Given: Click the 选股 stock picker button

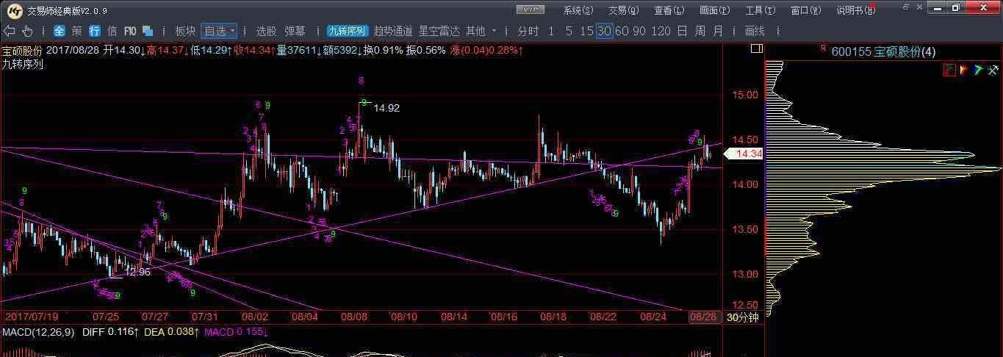Looking at the screenshot, I should coord(266,31).
